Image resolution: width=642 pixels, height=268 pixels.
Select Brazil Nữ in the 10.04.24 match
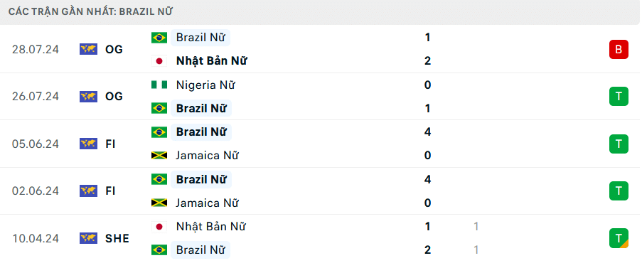pos(200,250)
